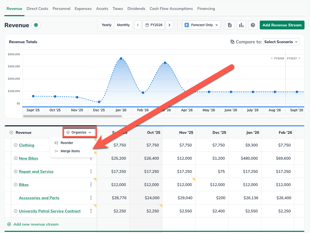
Task: Click the green checkmark badge next to Revenue heading
Action: coord(36,25)
